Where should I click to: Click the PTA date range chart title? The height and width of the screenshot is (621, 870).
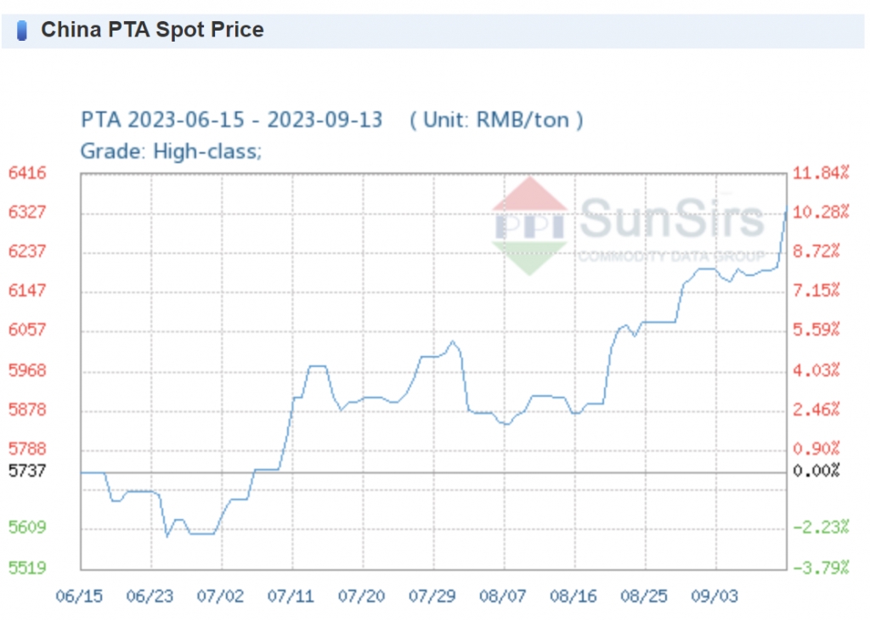click(x=231, y=120)
